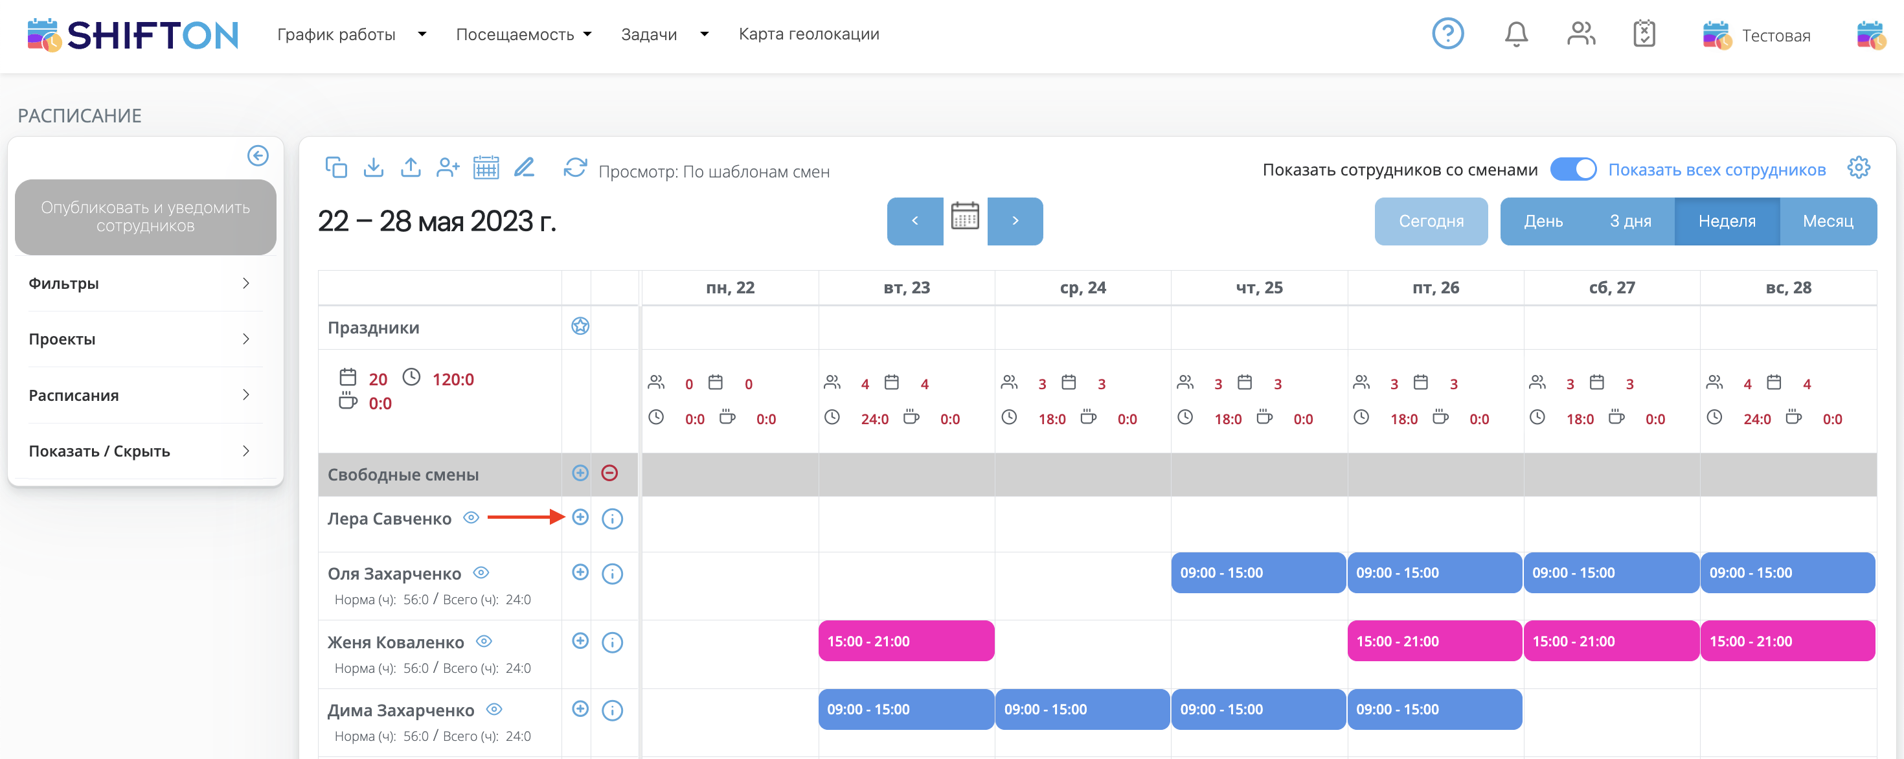
Task: Toggle the show employees with shifts switch
Action: [1573, 169]
